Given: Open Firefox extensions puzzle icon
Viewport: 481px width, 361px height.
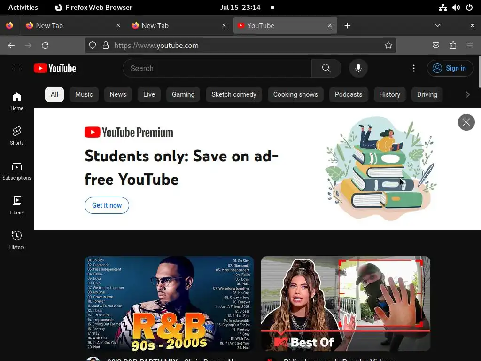Looking at the screenshot, I should 453,46.
